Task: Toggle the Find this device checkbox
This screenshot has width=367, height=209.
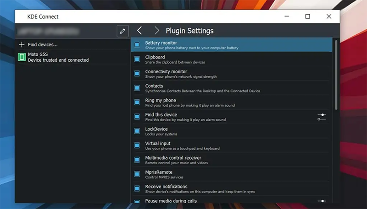Action: pos(137,117)
